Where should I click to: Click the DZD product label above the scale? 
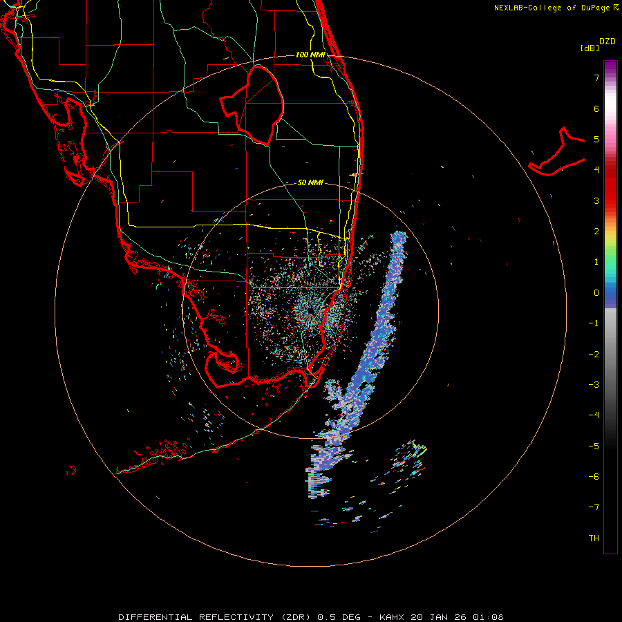[x=607, y=41]
